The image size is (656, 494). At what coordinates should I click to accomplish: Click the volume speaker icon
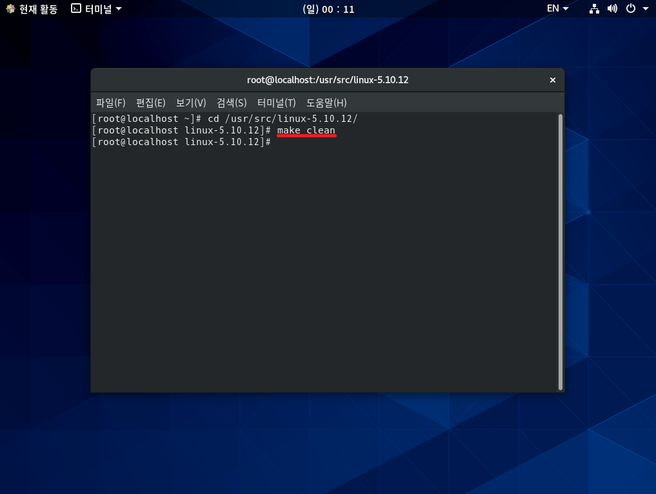coord(612,9)
